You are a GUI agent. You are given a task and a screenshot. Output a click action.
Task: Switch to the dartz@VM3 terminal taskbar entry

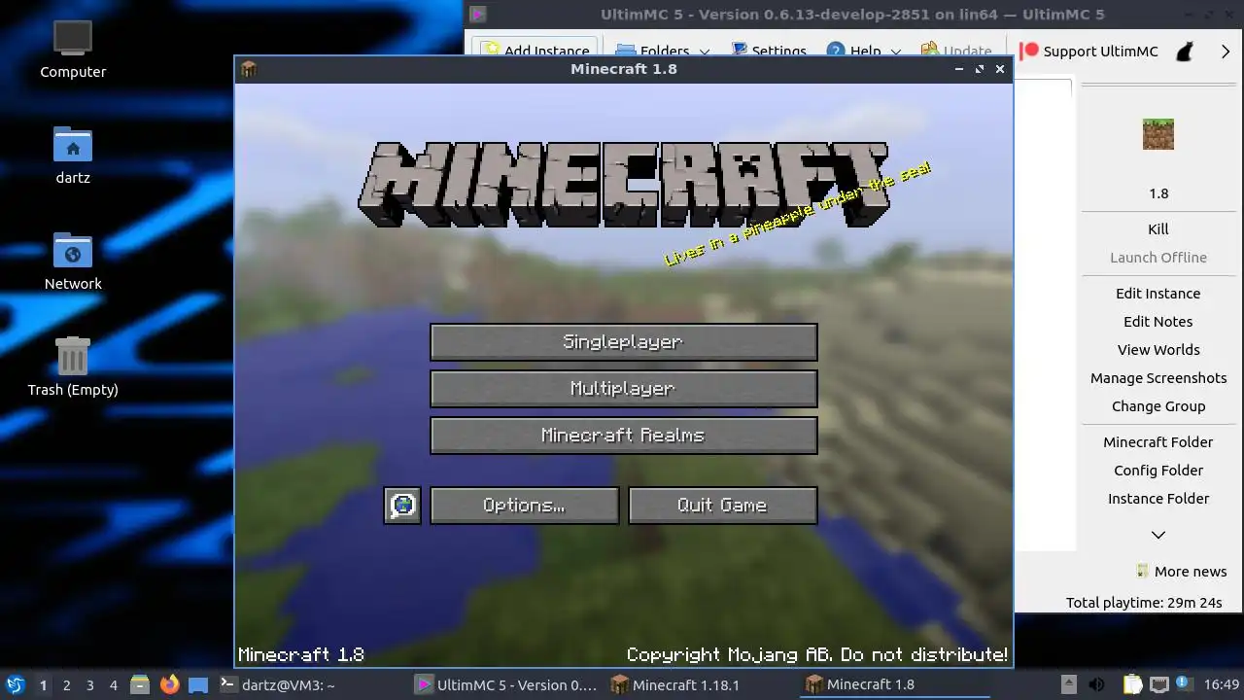(311, 684)
